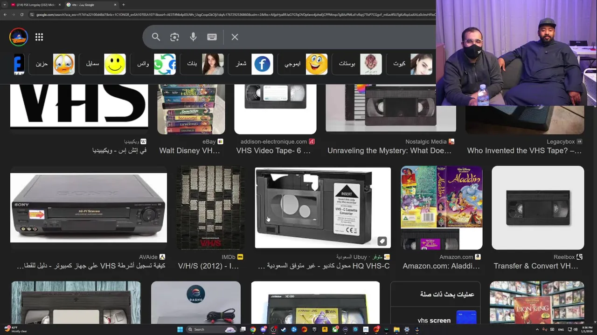The width and height of the screenshot is (597, 335).
Task: Open the weather widget on taskbar
Action: (15, 329)
